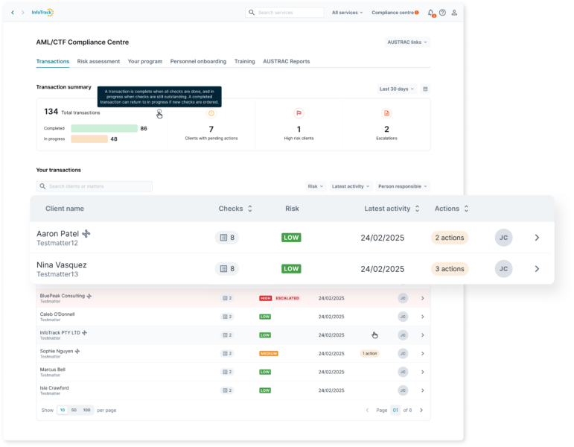The image size is (574, 447).
Task: Click the escalations document icon
Action: pyautogui.click(x=386, y=113)
